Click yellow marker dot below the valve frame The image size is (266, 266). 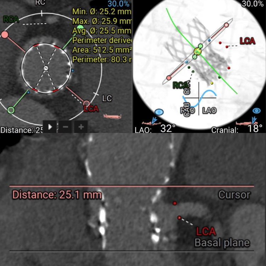tap(211, 83)
